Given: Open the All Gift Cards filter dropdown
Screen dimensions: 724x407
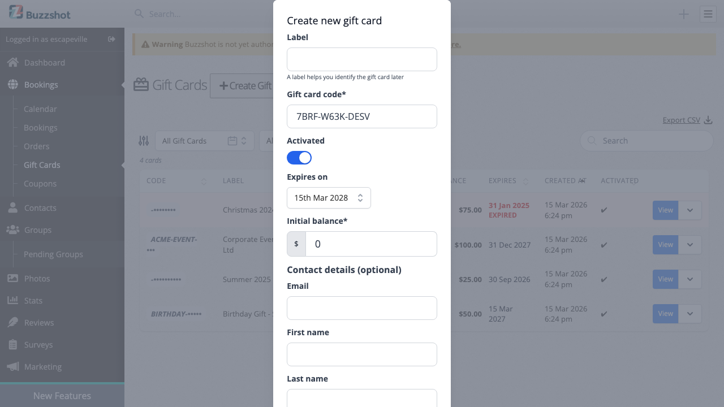Looking at the screenshot, I should [205, 140].
